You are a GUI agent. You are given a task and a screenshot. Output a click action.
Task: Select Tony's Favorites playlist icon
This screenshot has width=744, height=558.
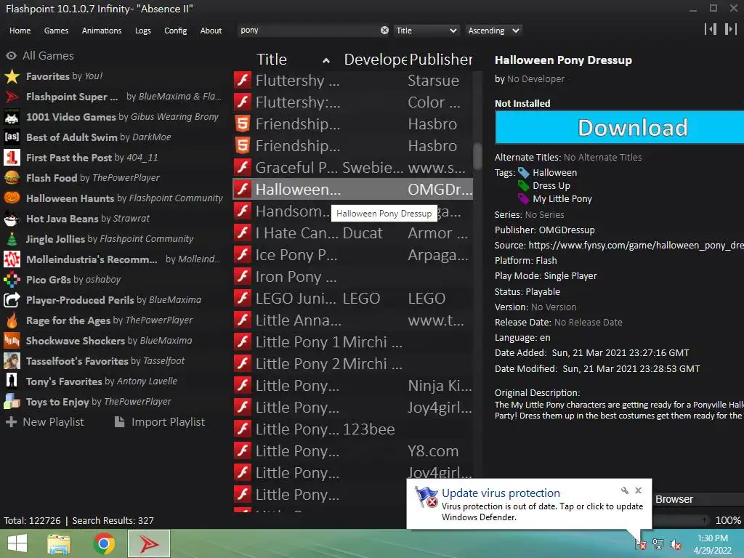[12, 381]
